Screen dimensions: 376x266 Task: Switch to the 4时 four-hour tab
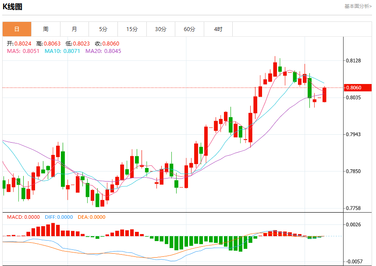(218, 29)
